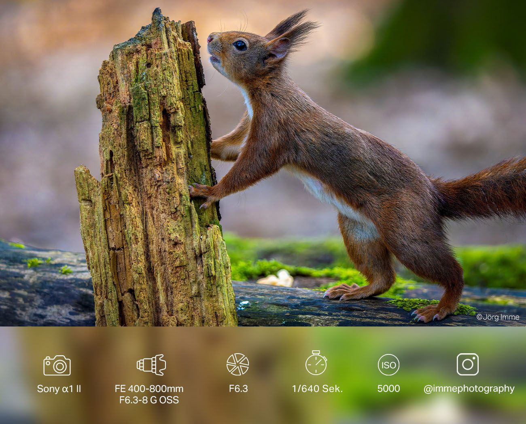Click the shutter speed stopwatch icon

coord(316,363)
